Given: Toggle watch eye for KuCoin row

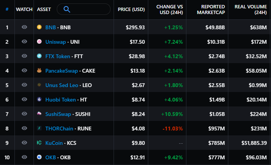Looking at the screenshot, I should click(x=24, y=143).
